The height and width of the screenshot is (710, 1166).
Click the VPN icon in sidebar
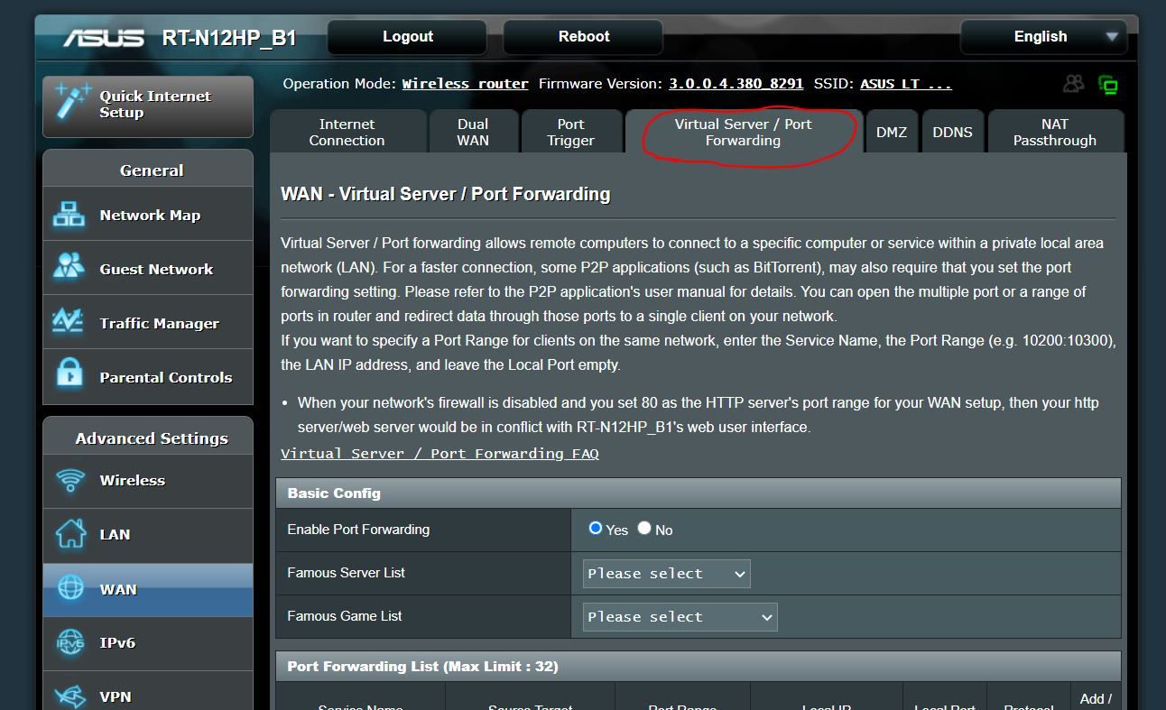click(x=70, y=696)
